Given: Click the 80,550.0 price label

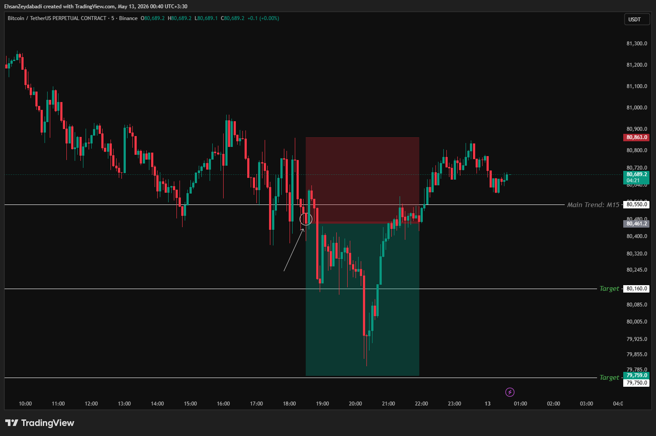Looking at the screenshot, I should (x=636, y=204).
